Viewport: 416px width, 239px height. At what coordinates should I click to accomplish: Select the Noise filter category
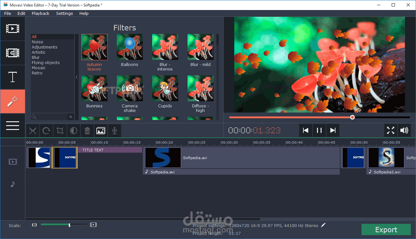[x=53, y=42]
